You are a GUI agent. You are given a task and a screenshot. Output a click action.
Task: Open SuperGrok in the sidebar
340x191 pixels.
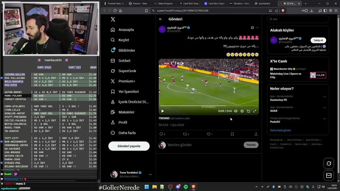coord(124,71)
